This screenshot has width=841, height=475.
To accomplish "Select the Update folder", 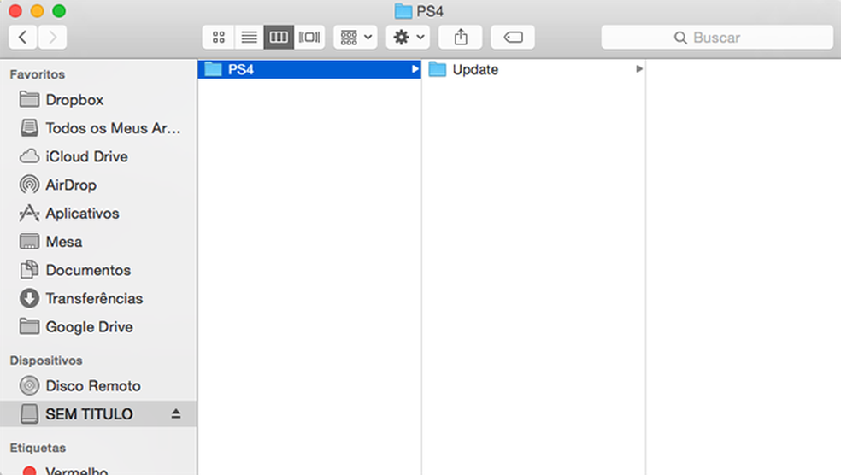I will pos(533,69).
